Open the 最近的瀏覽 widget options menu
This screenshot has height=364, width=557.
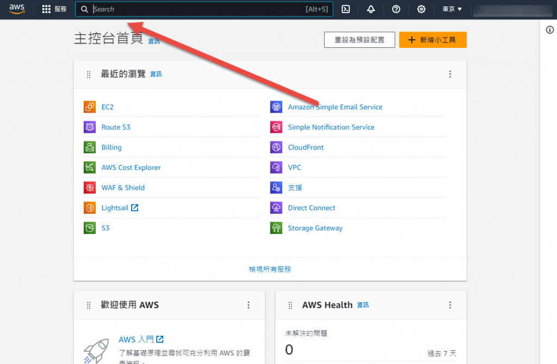click(x=450, y=74)
